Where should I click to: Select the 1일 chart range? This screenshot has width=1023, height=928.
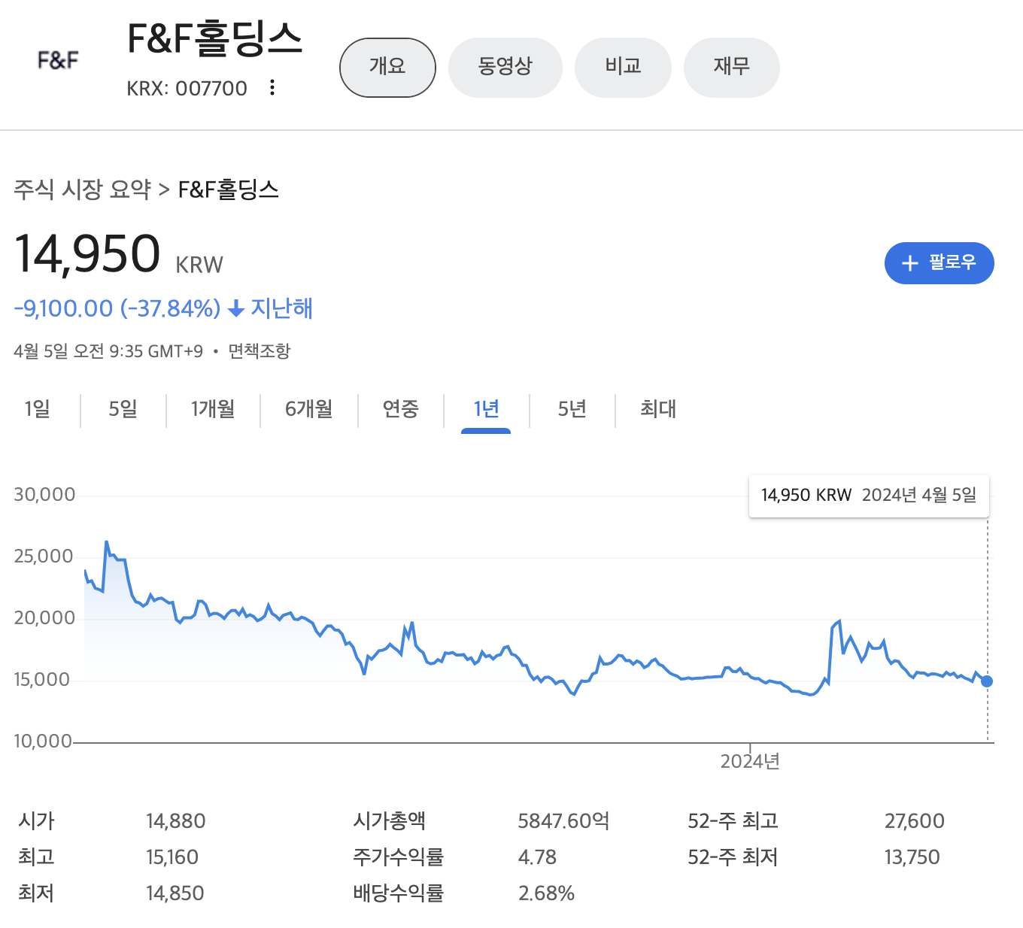click(38, 409)
